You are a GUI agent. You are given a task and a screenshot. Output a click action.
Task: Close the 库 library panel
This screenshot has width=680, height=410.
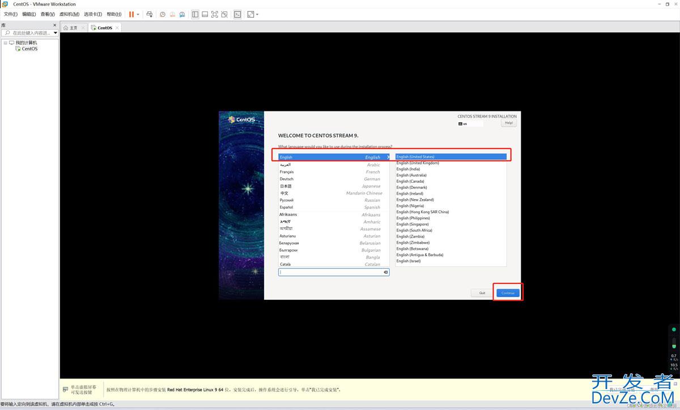coord(55,25)
